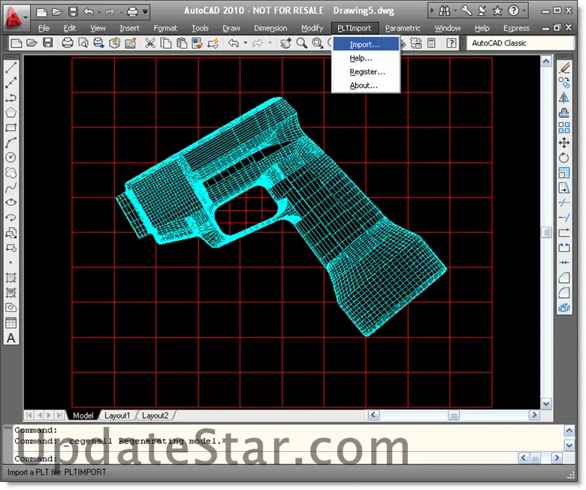Select the Mirror modify tool
This screenshot has height=490, width=586.
pos(564,98)
